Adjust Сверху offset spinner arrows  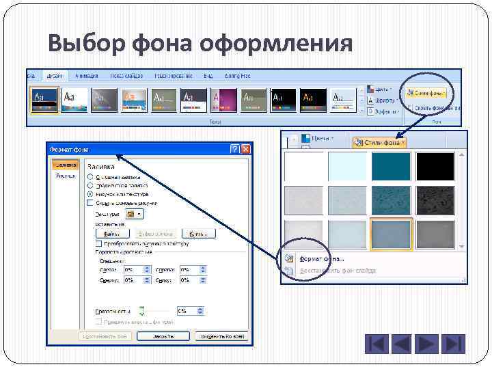[x=147, y=280]
